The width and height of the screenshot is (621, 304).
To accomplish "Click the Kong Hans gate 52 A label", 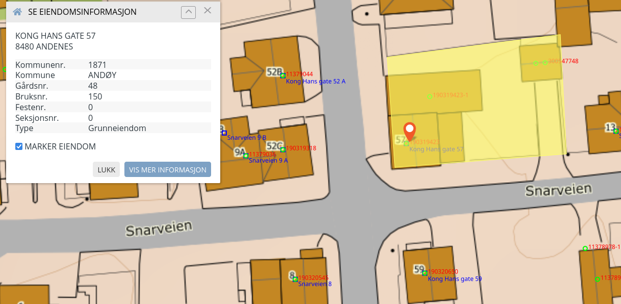I will 316,82.
